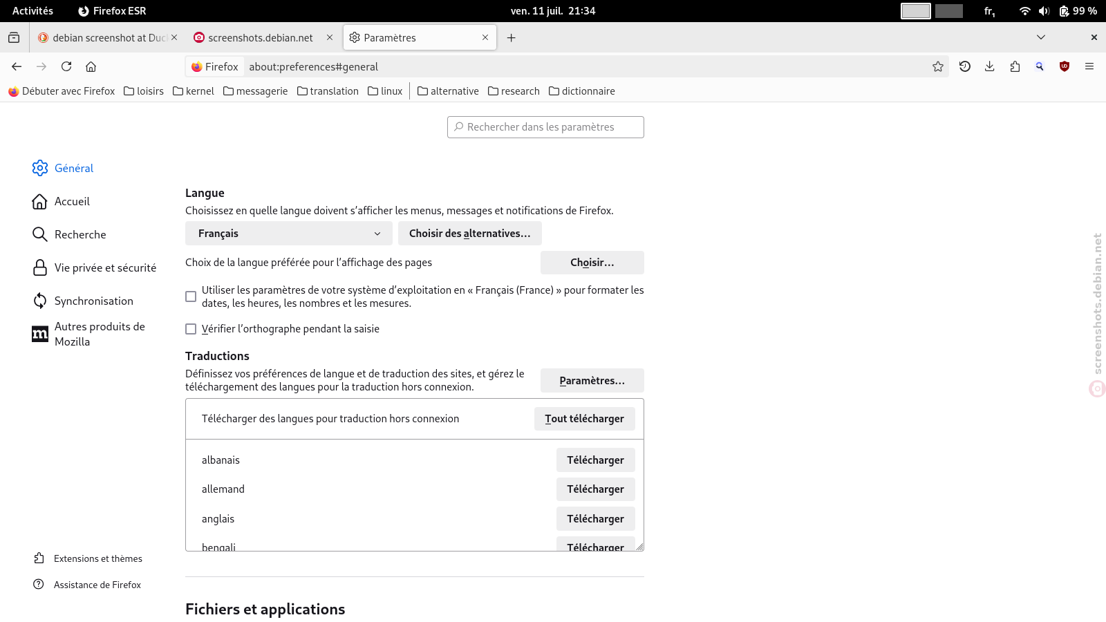Toggle use OS format settings checkbox
The height and width of the screenshot is (622, 1106).
pos(191,296)
